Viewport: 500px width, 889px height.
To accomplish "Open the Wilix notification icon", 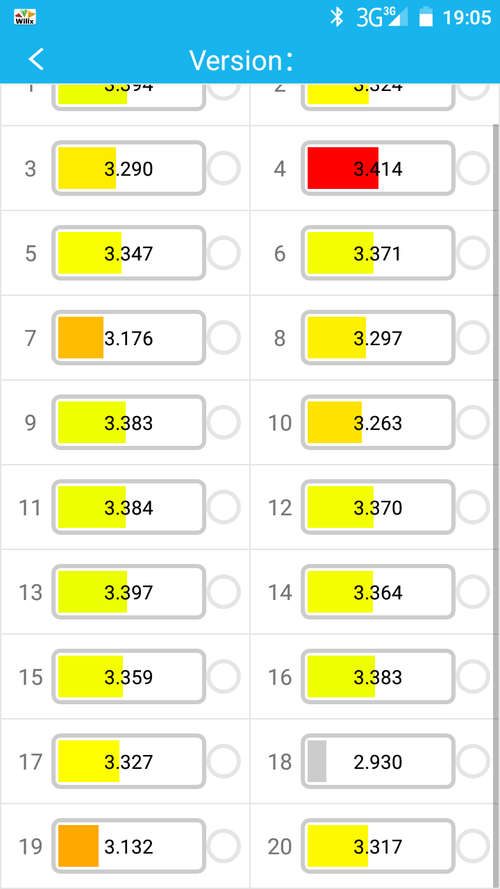I will coord(25,17).
